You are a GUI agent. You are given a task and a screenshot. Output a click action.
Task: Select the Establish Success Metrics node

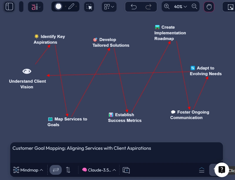point(125,117)
